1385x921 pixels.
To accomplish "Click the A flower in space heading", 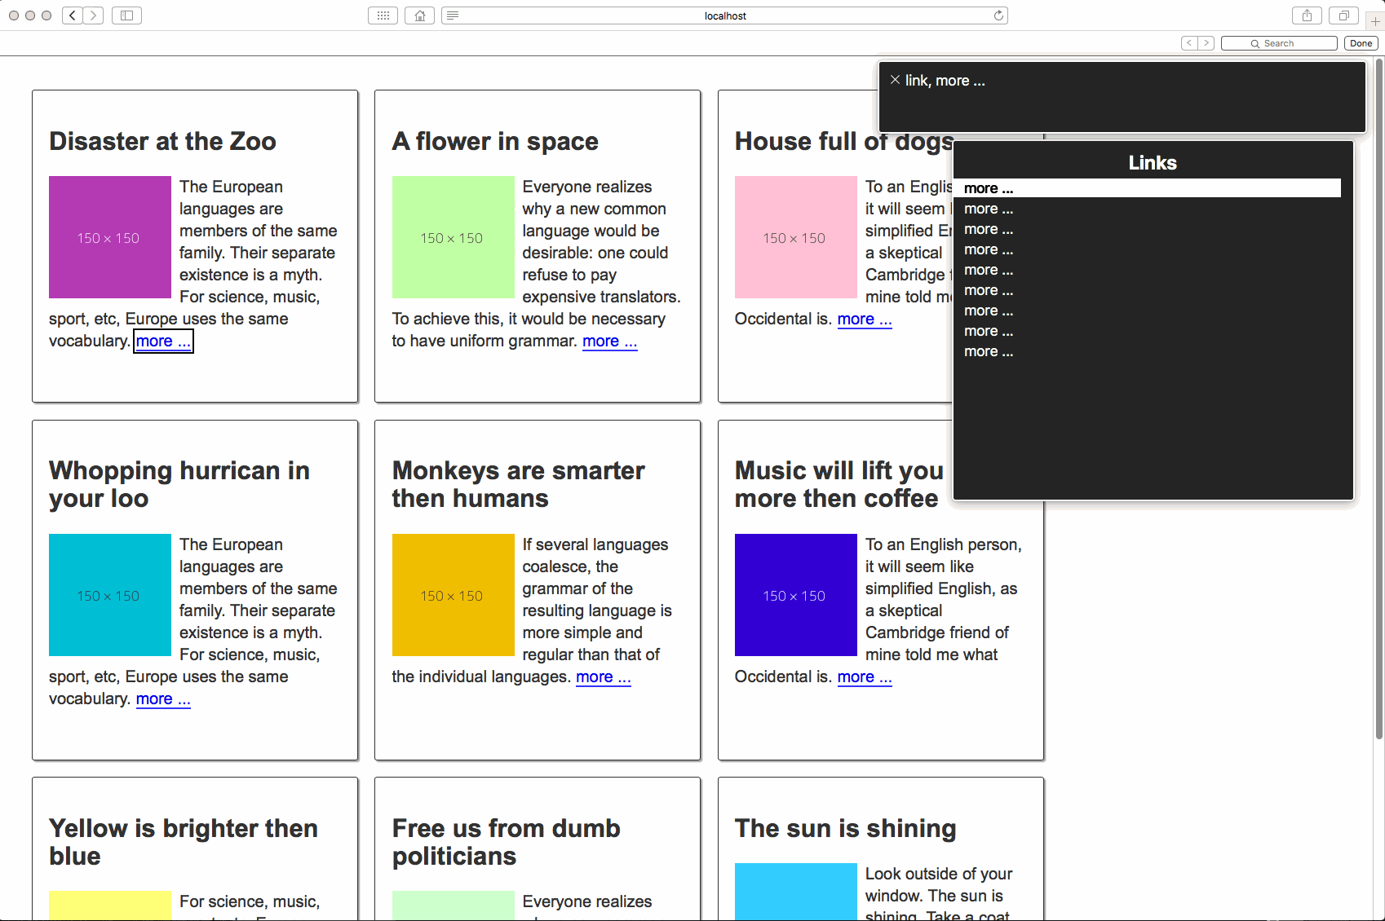I will (x=495, y=141).
